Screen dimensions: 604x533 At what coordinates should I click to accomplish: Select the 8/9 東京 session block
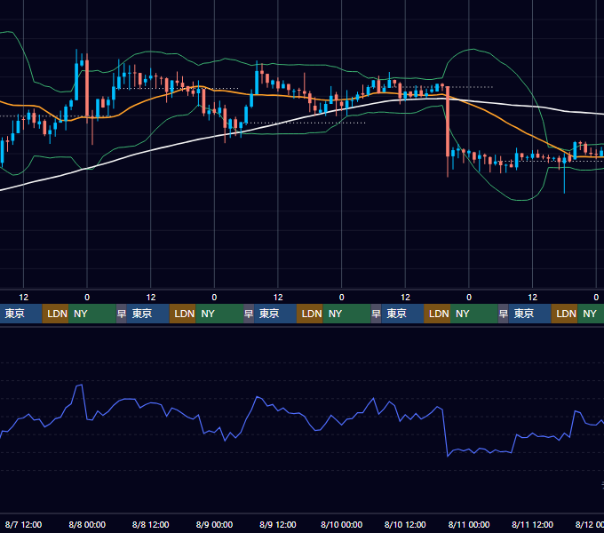pyautogui.click(x=275, y=314)
